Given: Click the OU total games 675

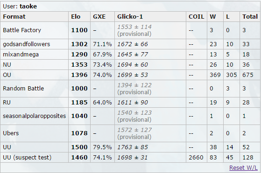Looking at the screenshot, I should (x=247, y=75).
